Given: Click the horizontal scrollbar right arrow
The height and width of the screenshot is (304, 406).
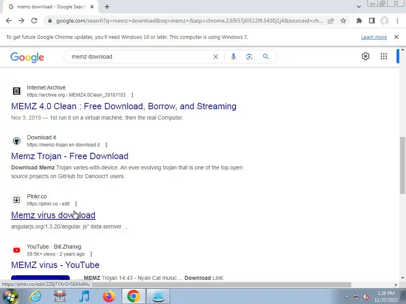Looking at the screenshot, I should tap(396, 285).
